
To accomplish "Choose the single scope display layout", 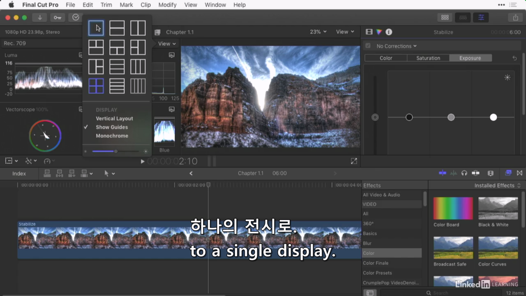I will tap(96, 28).
